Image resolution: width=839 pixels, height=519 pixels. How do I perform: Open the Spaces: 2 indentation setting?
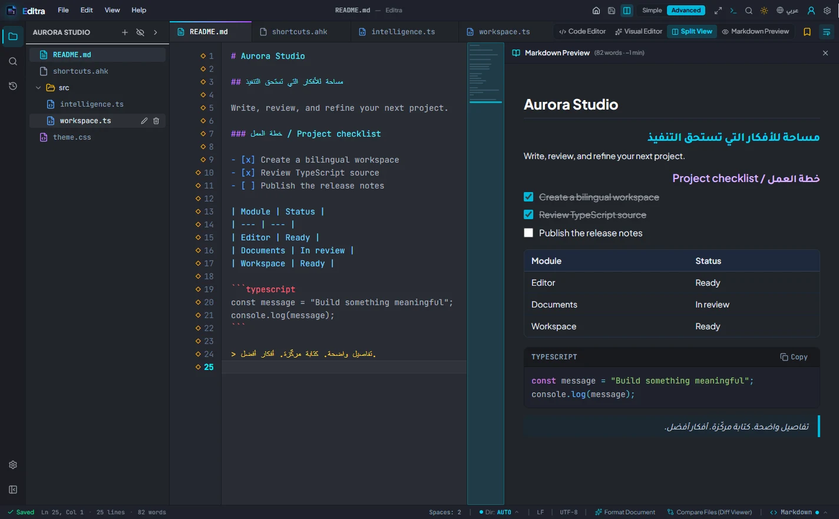pyautogui.click(x=445, y=513)
